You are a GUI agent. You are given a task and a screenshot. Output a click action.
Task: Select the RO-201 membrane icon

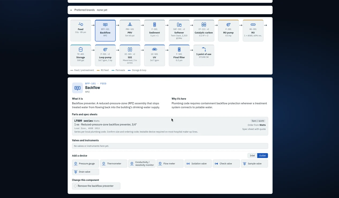pyautogui.click(x=253, y=25)
